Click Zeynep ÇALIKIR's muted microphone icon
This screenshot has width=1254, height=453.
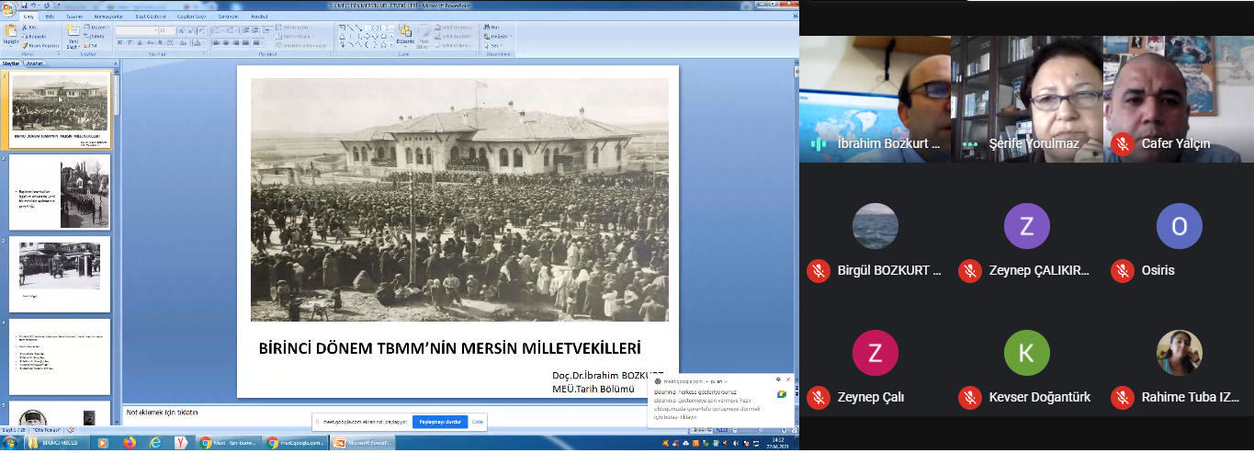click(x=969, y=270)
